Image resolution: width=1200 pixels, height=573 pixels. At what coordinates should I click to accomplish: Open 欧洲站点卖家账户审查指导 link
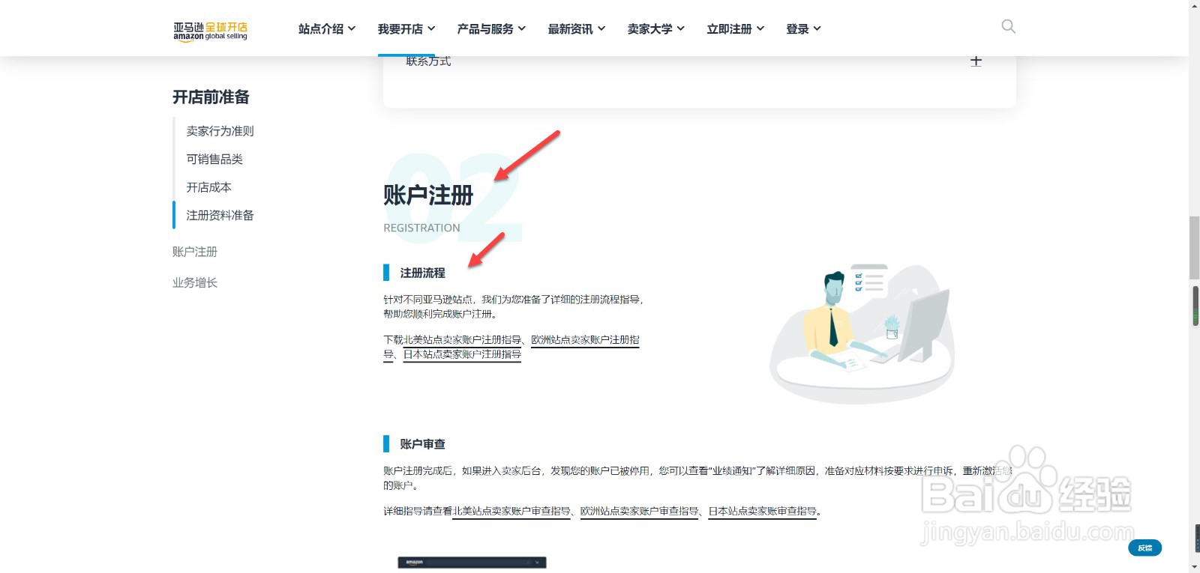coord(639,511)
